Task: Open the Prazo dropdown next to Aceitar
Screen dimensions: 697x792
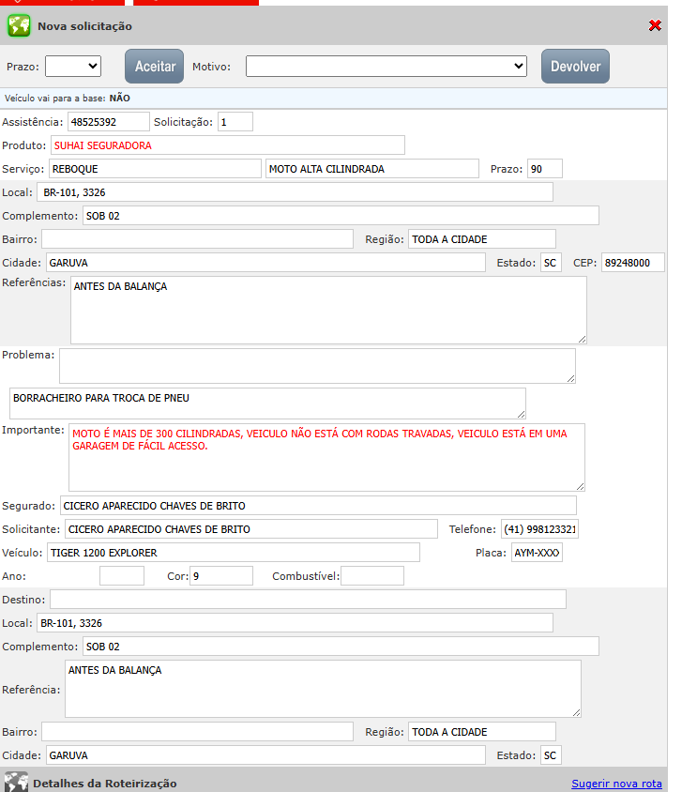Action: (x=73, y=66)
